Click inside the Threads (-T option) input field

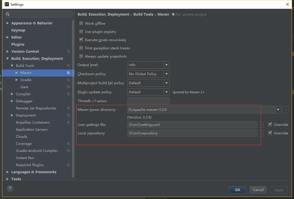tap(148, 101)
